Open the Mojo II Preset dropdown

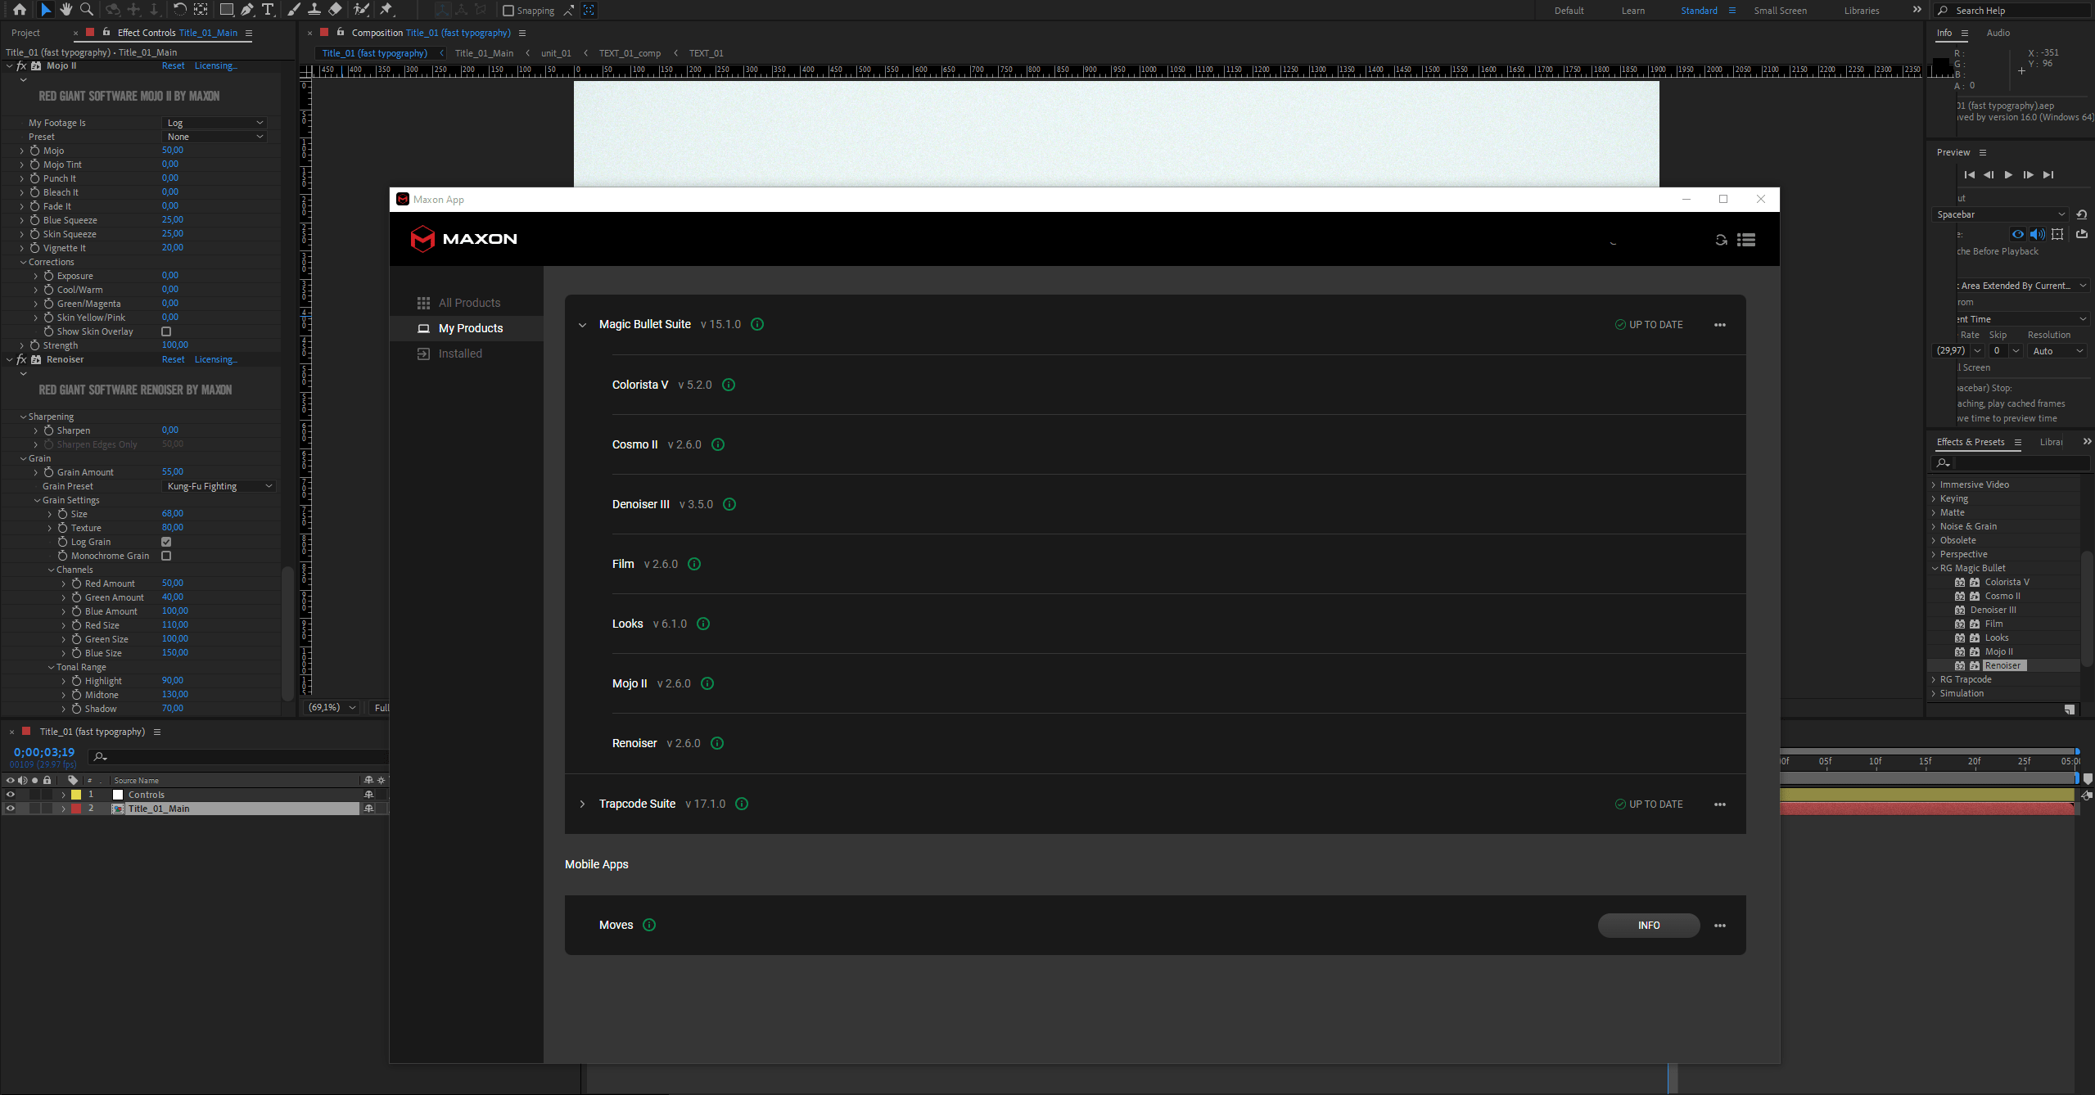214,137
